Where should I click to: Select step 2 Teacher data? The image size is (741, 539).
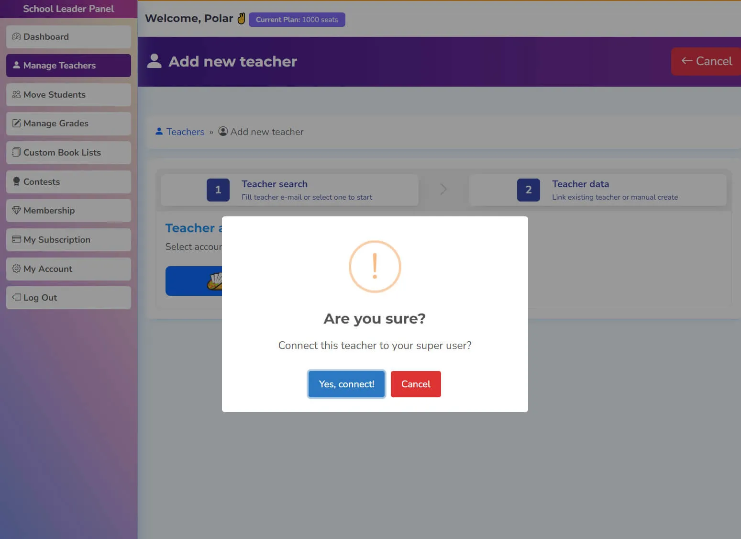(x=597, y=190)
